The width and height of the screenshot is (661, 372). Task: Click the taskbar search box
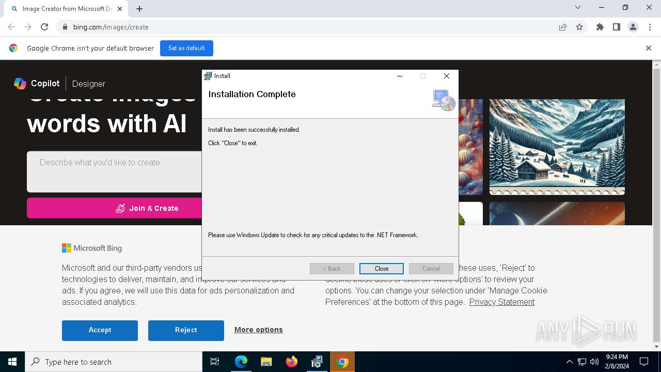point(114,362)
